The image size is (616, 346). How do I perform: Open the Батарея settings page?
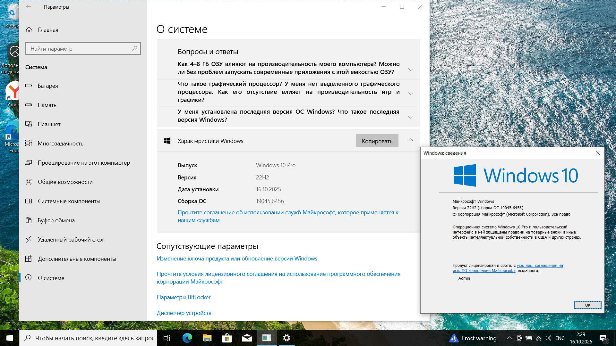click(x=48, y=86)
